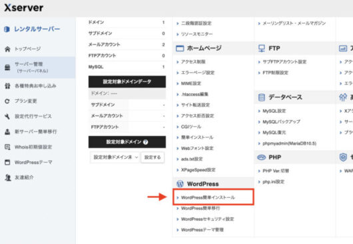Click the プラン変更 refresh icon

click(7, 101)
